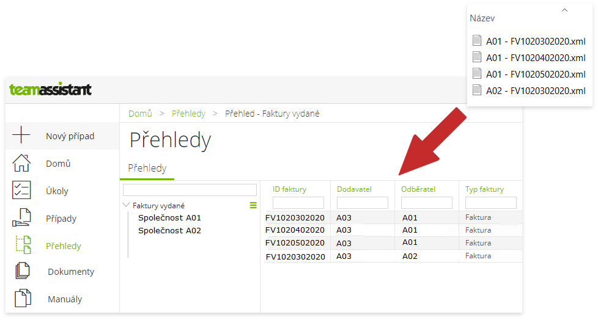Focus the Typ faktury filter field
Viewport: 598px width, 320px height.
(491, 203)
